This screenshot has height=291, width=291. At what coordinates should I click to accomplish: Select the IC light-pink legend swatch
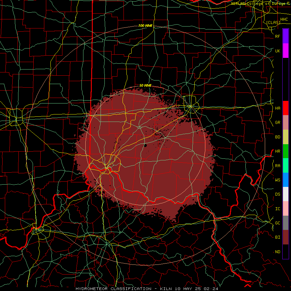coord(286,209)
